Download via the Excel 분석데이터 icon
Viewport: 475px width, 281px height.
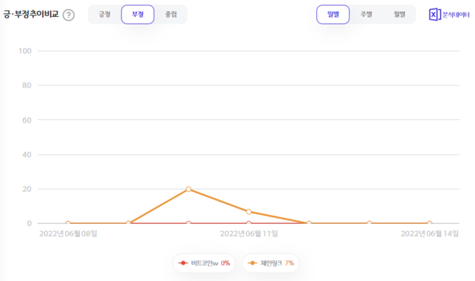click(449, 14)
